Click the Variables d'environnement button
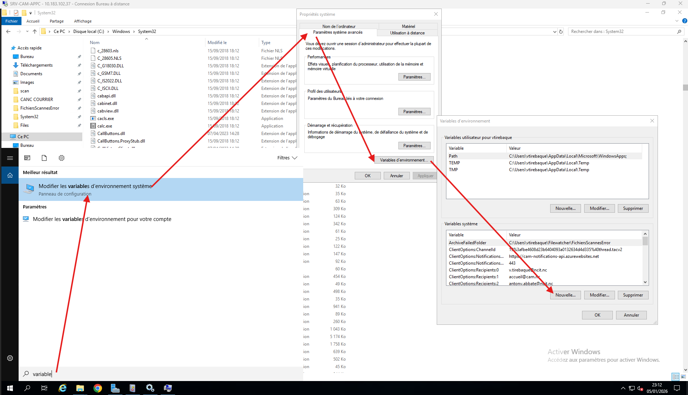Image resolution: width=688 pixels, height=395 pixels. [404, 160]
